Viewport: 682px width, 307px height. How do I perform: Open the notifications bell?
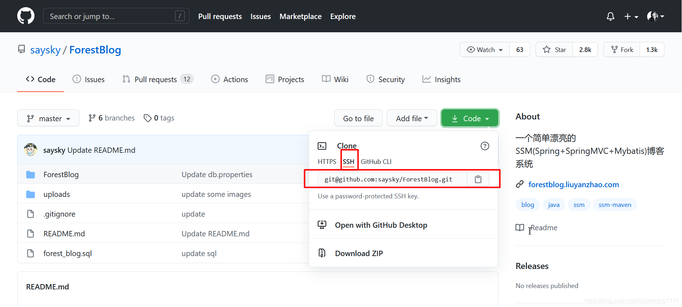(x=610, y=16)
